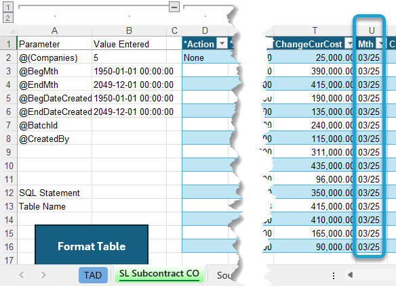Image resolution: width=396 pixels, height=286 pixels.
Task: Click the @BegMth cell
Action: point(54,71)
